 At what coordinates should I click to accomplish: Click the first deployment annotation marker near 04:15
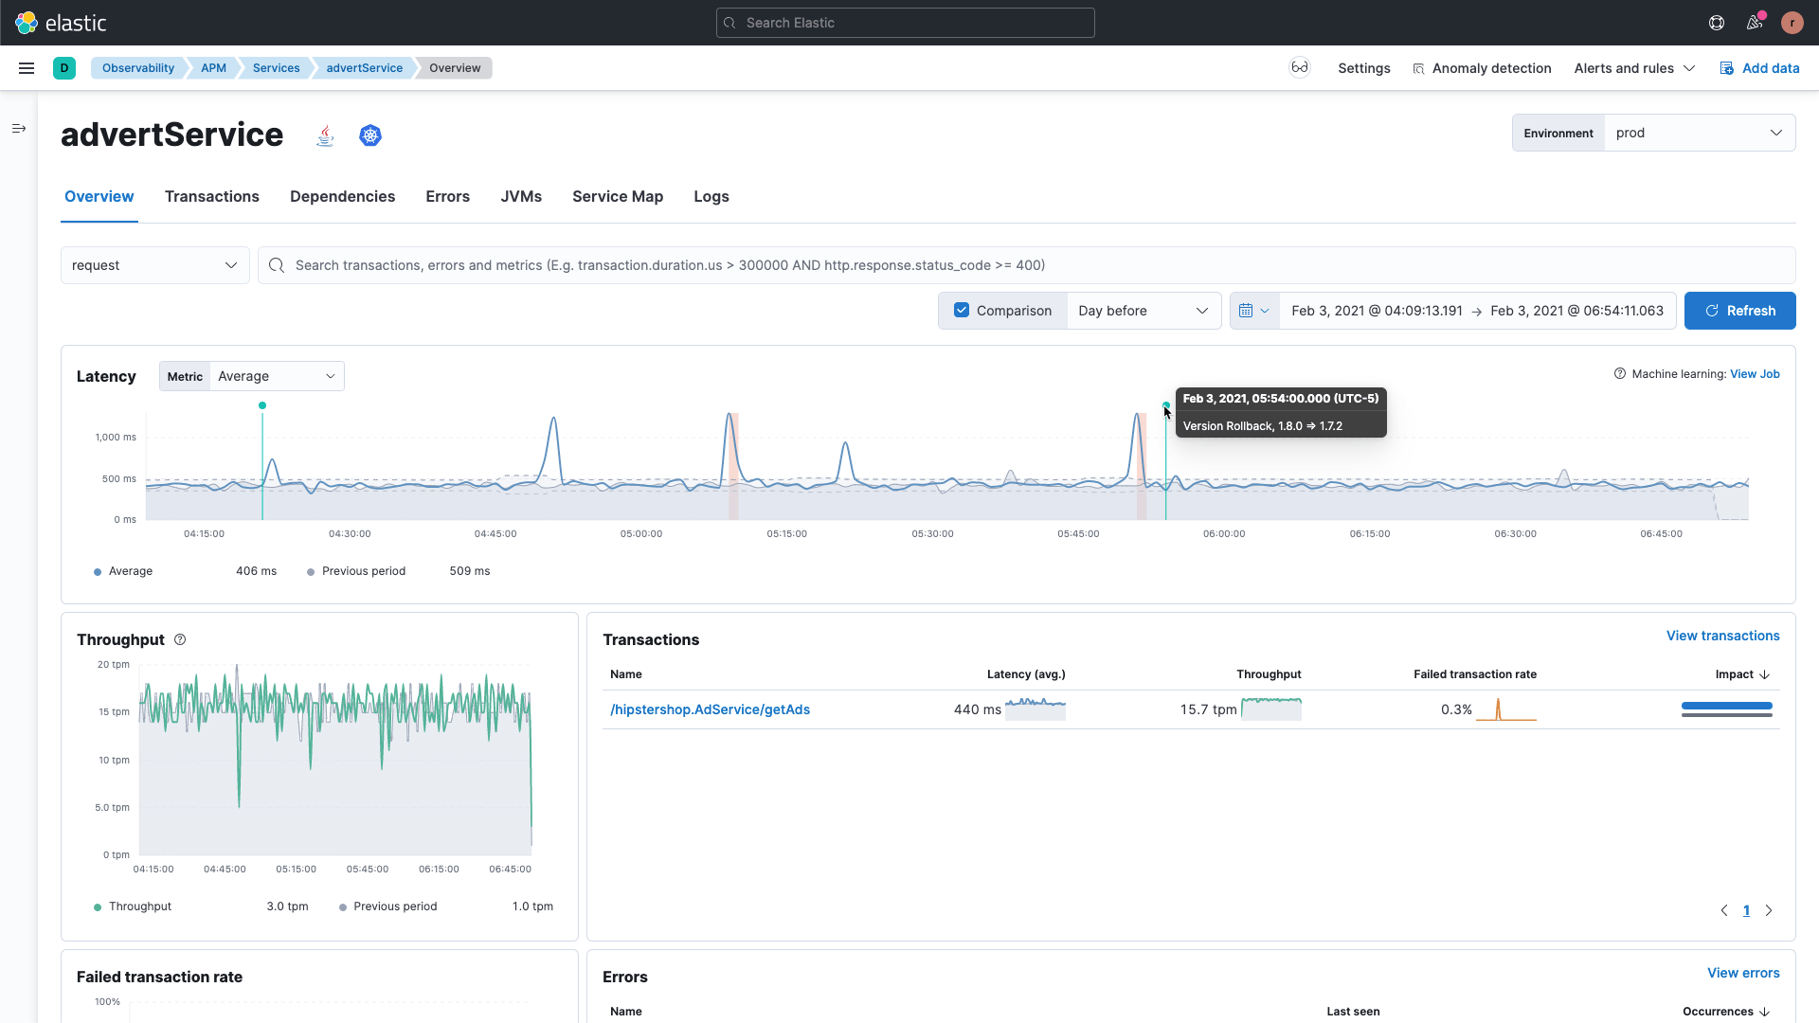click(x=262, y=405)
